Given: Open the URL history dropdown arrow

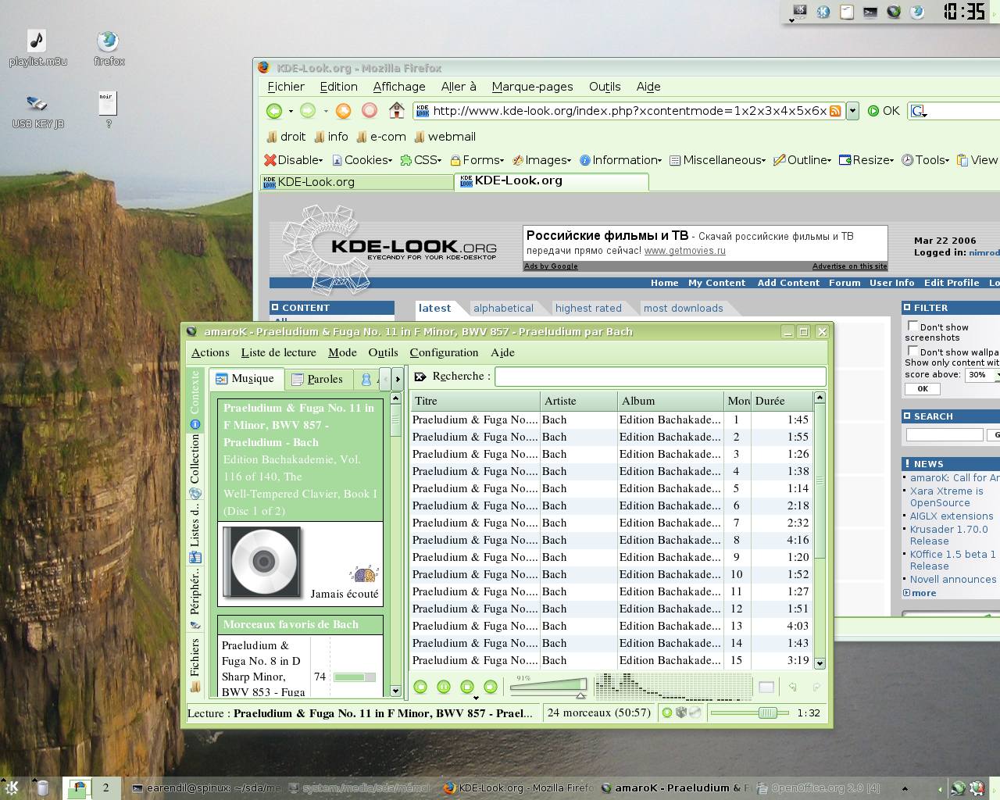Looking at the screenshot, I should coord(852,111).
